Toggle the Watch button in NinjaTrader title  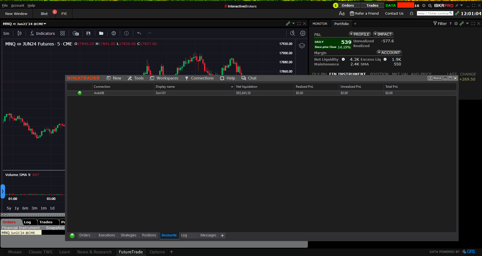coord(435,78)
